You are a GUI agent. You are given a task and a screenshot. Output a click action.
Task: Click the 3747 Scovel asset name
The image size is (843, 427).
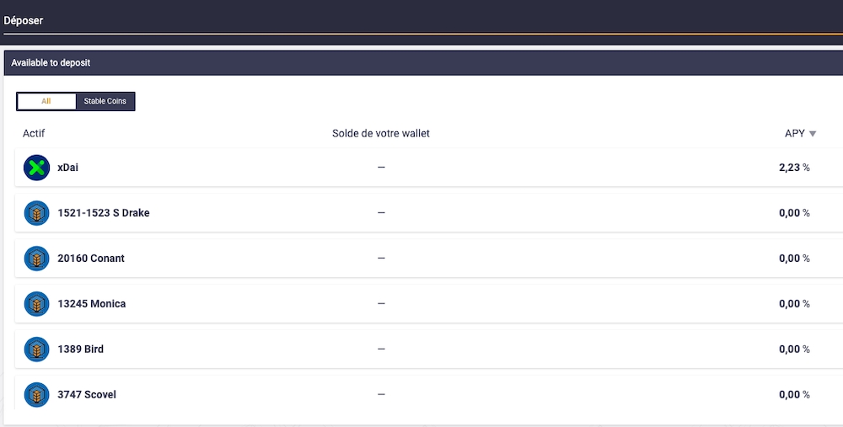(87, 395)
